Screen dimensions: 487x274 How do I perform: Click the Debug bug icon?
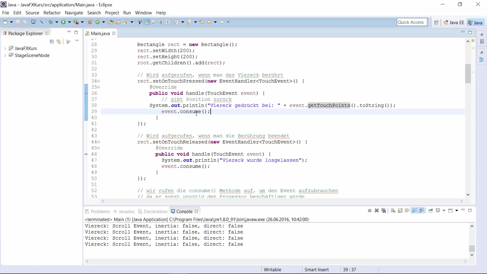(x=51, y=22)
